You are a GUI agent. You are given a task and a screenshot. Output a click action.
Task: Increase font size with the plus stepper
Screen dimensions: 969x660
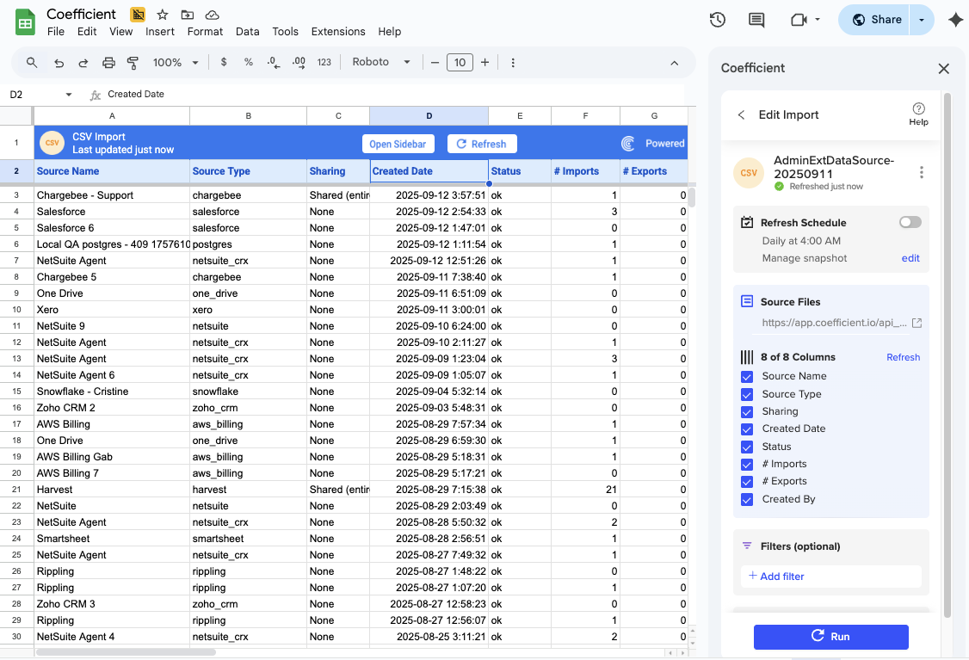pyautogui.click(x=484, y=62)
